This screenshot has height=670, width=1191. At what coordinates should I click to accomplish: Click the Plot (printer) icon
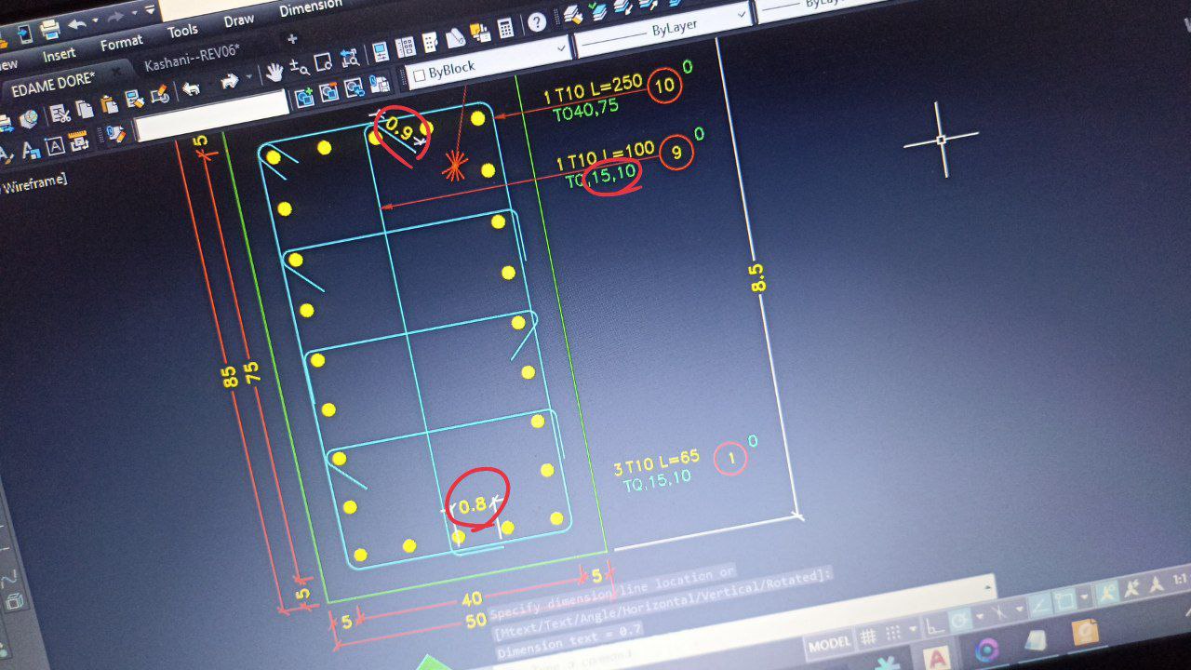pos(49,29)
